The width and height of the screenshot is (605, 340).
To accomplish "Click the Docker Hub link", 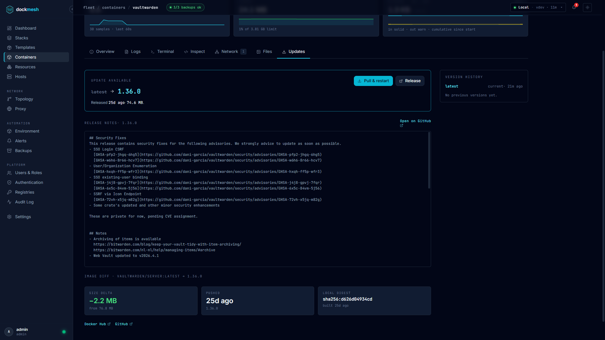I will 97,324.
